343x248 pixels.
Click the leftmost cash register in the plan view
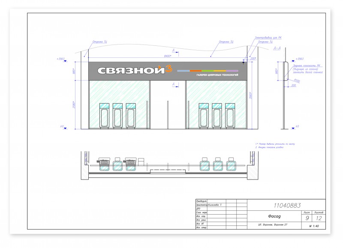pos(104,161)
